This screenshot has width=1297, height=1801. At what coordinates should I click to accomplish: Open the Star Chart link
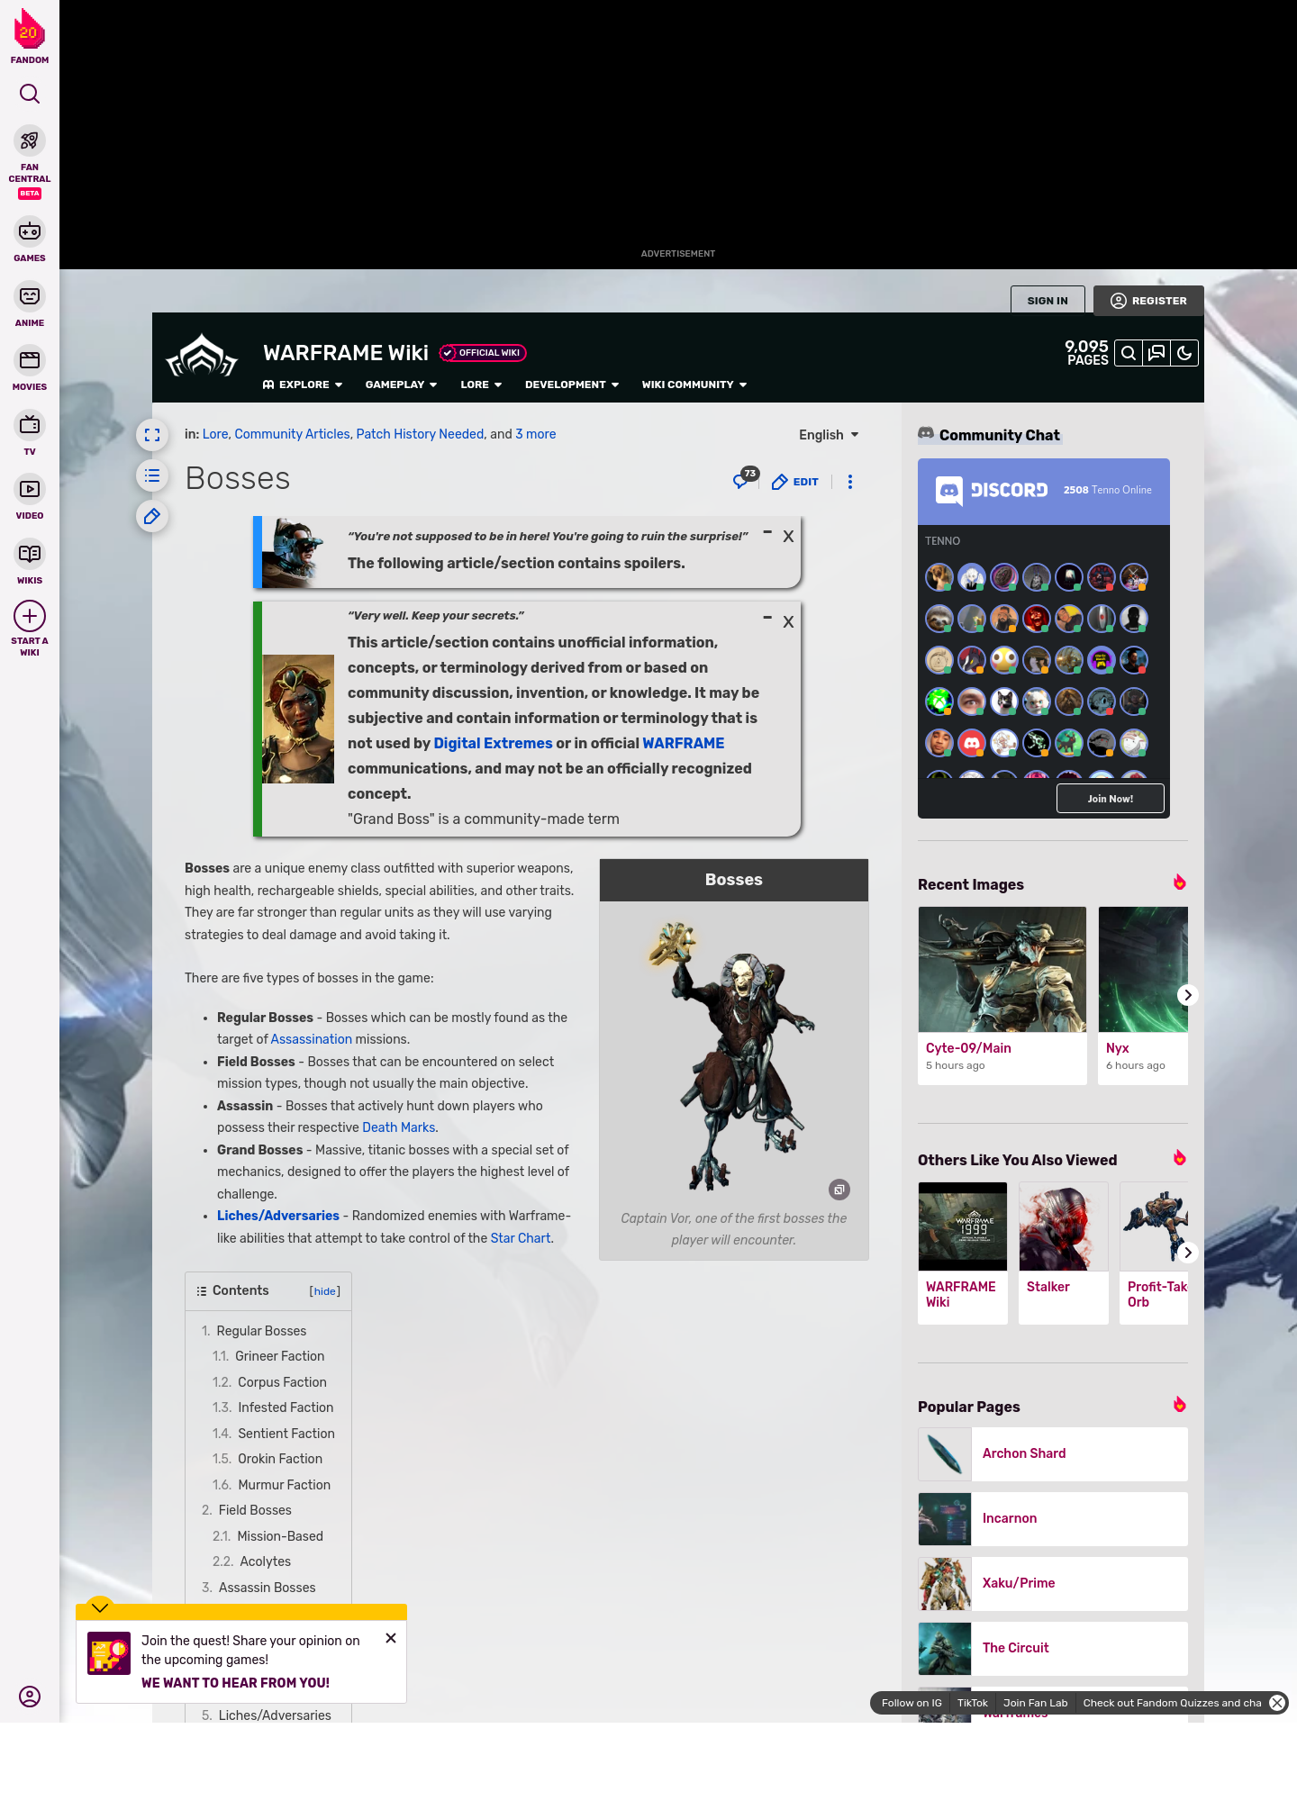coord(521,1238)
